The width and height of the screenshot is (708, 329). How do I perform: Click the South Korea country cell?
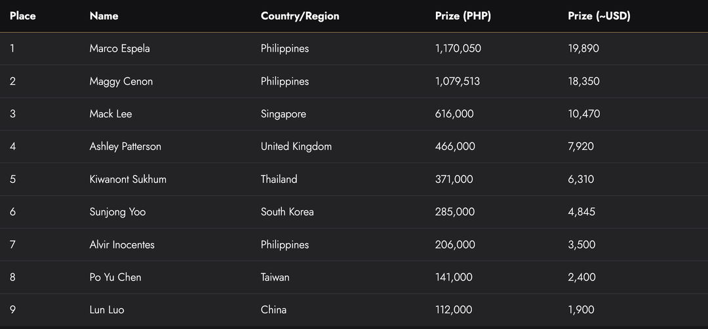[287, 212]
